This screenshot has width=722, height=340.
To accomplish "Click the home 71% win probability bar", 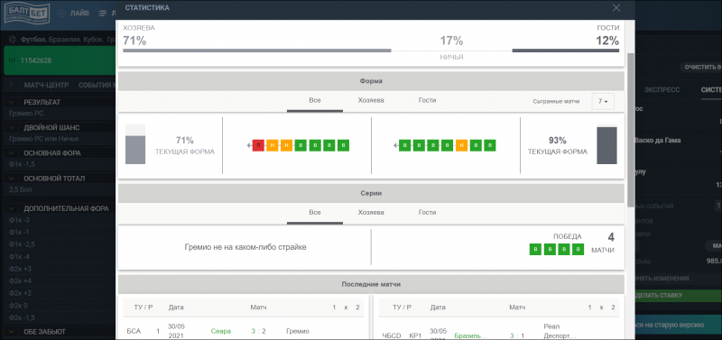I will (x=257, y=51).
